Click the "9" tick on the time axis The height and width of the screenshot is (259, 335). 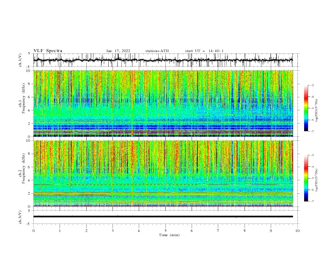coord(271,231)
